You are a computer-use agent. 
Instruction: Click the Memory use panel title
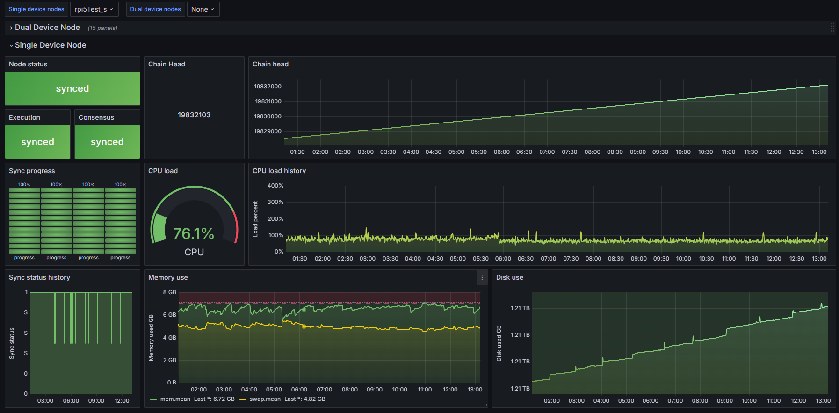click(168, 277)
